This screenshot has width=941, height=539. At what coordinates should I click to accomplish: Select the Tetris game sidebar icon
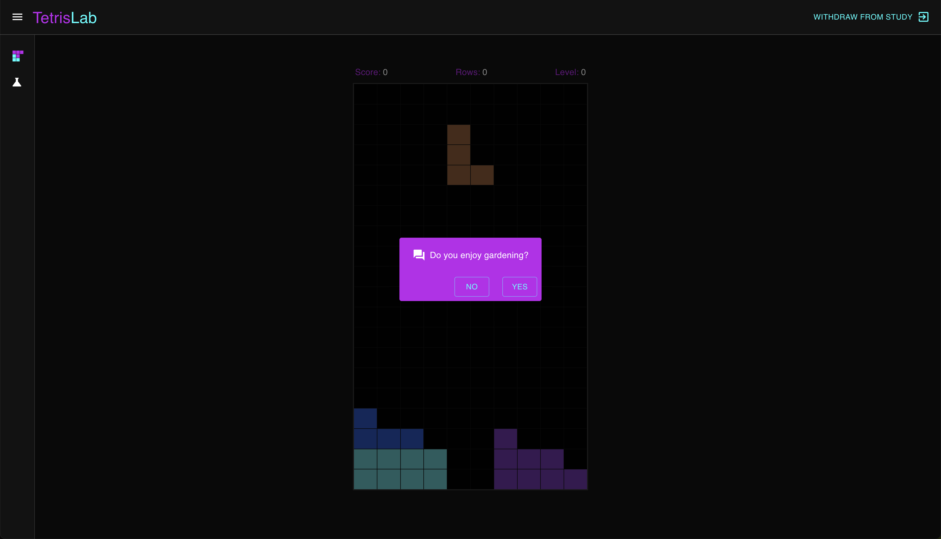pyautogui.click(x=17, y=56)
